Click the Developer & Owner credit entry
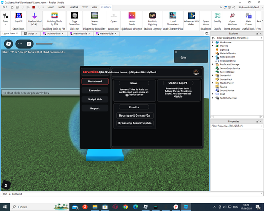The width and height of the screenshot is (264, 211). click(x=135, y=116)
